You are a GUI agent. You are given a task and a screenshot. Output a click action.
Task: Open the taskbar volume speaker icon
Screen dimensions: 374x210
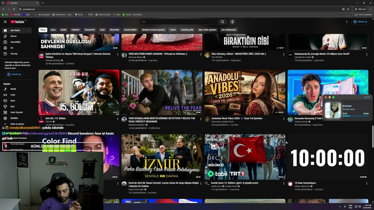pos(359,206)
